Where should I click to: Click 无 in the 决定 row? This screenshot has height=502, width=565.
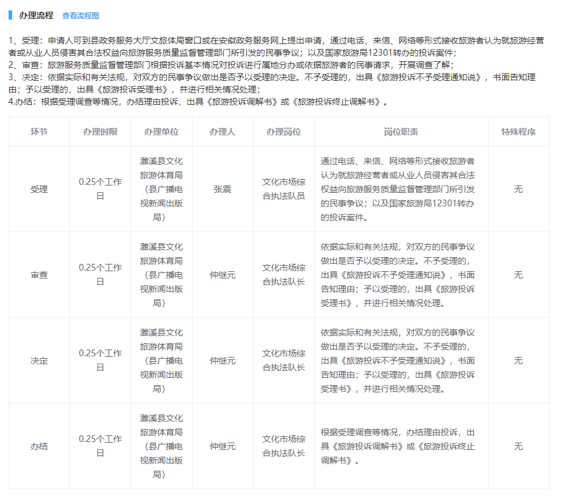click(x=519, y=361)
